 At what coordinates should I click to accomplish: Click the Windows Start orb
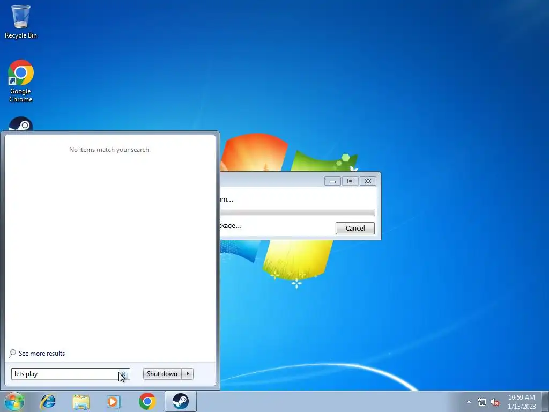click(x=14, y=401)
